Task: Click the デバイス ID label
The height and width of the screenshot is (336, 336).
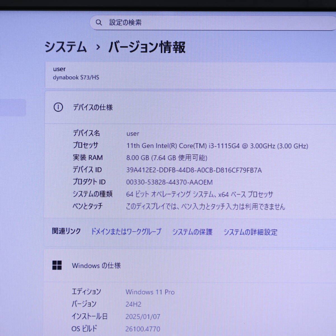Action: 87,169
